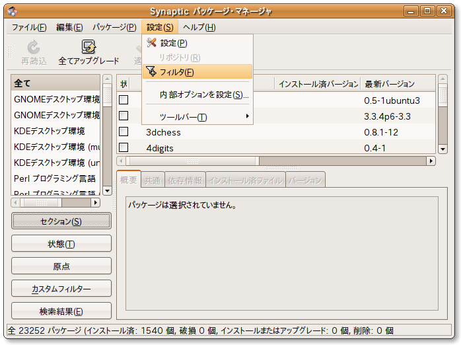Viewport: 461px width, 345px height.
Task: Click the 再読込 reload icon
Action: click(x=34, y=47)
